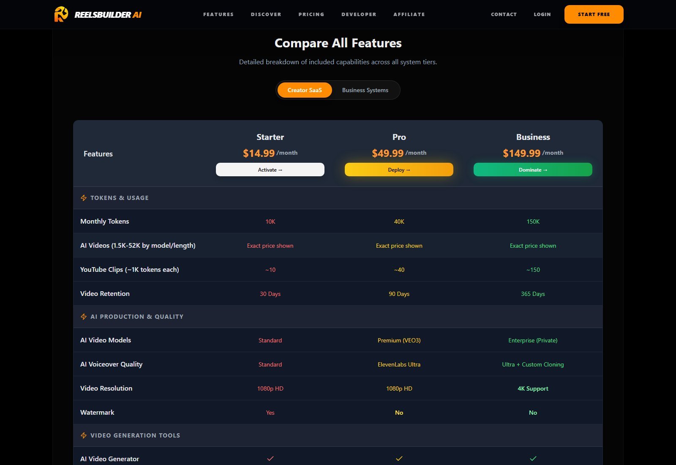Click the lightning icon beside Tokens & Usage

pos(84,198)
